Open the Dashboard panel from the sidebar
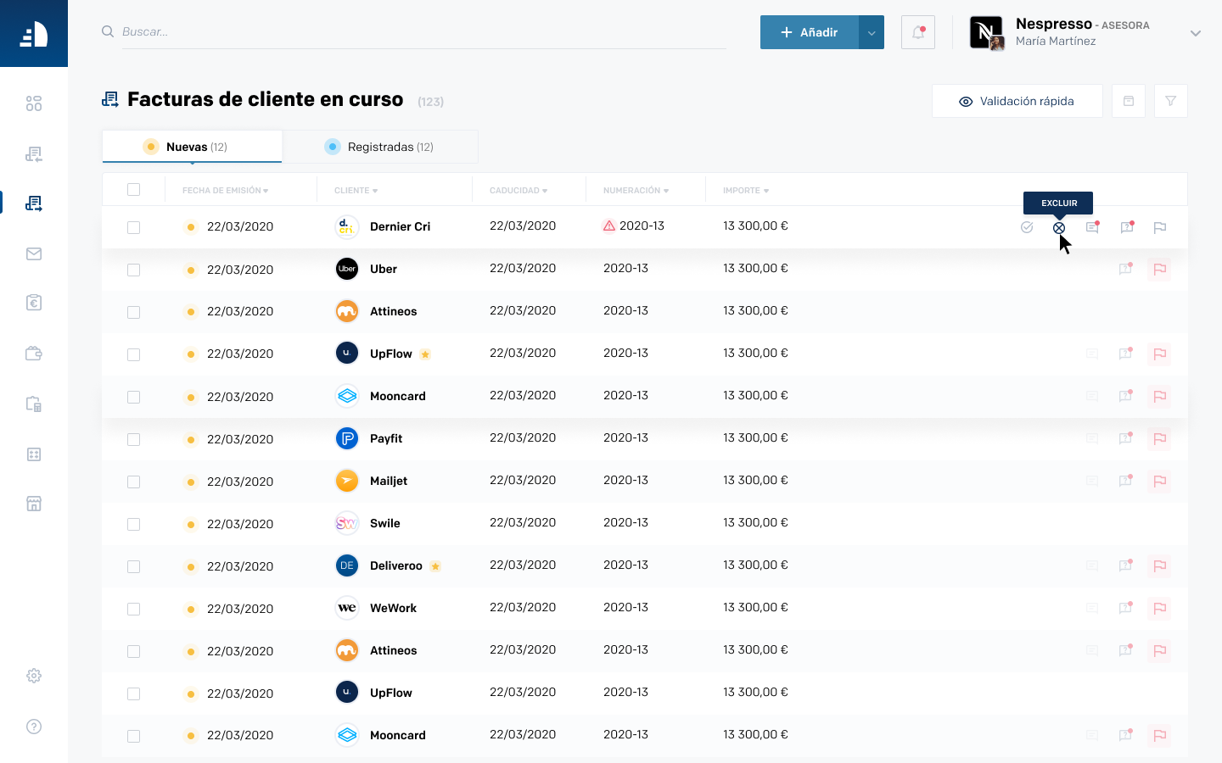The width and height of the screenshot is (1222, 763). click(34, 103)
